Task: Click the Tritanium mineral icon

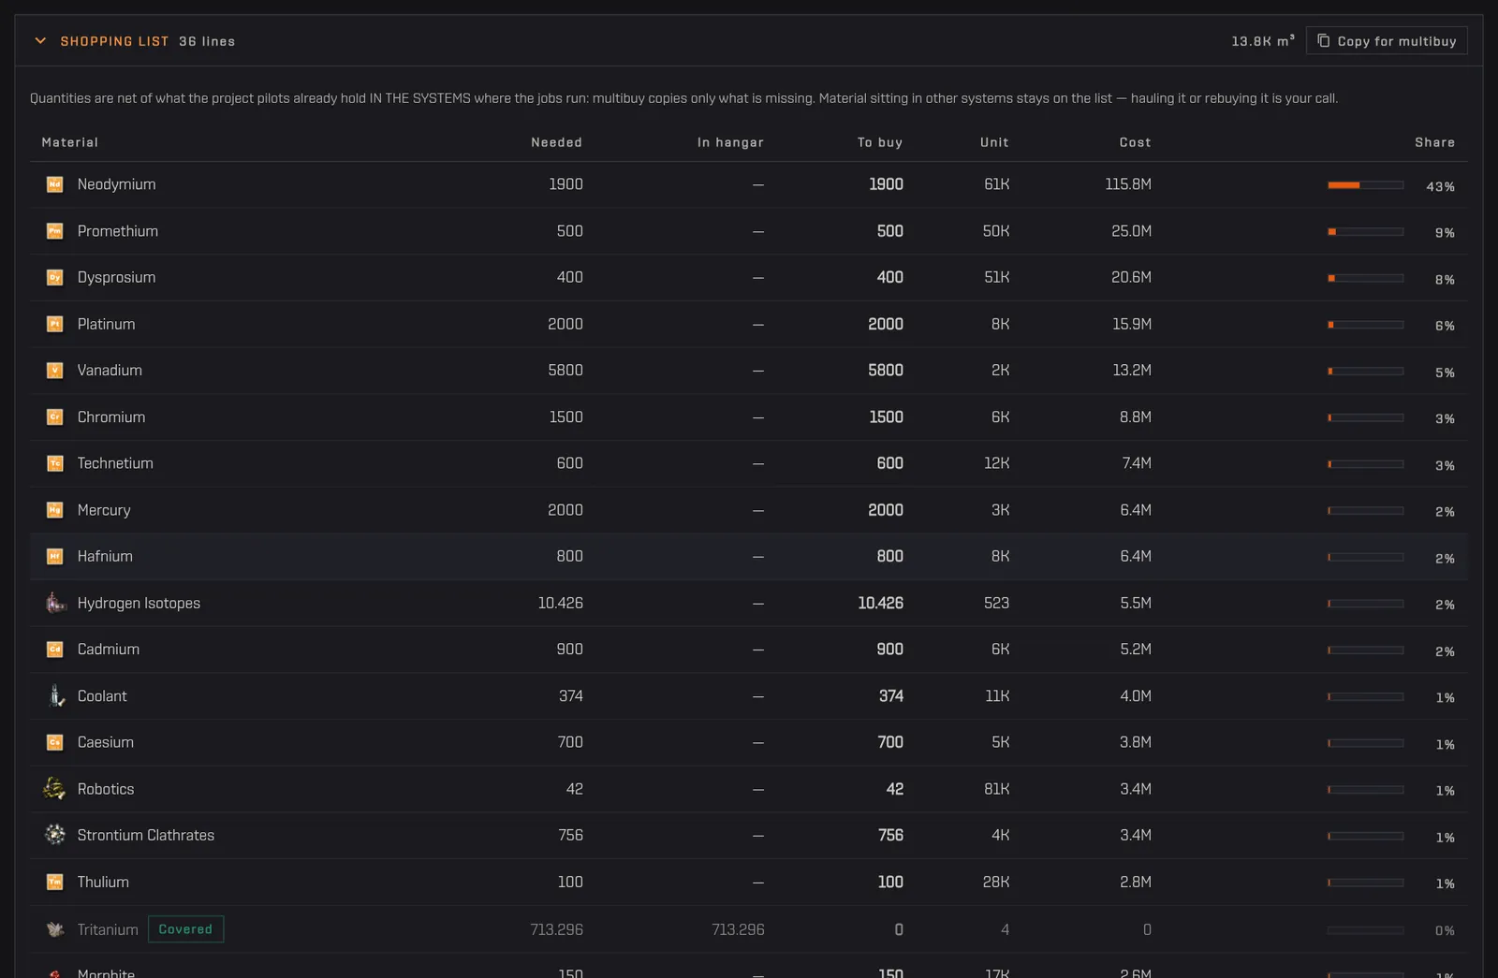Action: [x=55, y=929]
